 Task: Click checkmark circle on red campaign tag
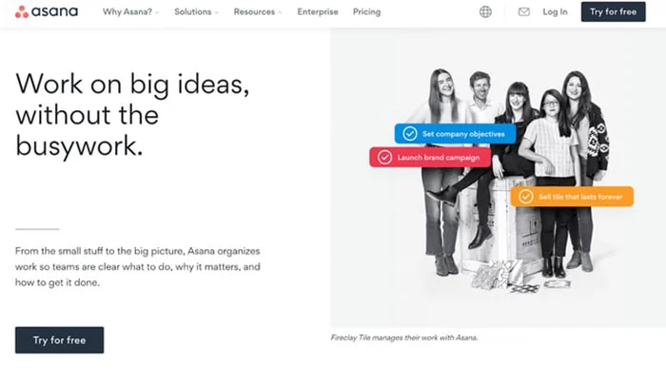coord(384,158)
